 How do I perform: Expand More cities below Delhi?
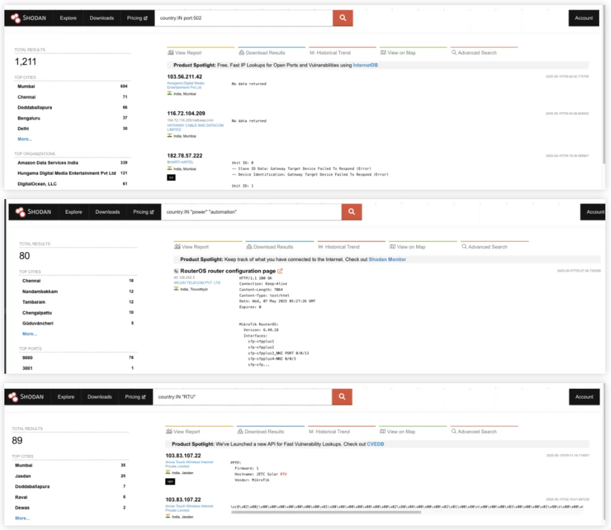pyautogui.click(x=25, y=139)
